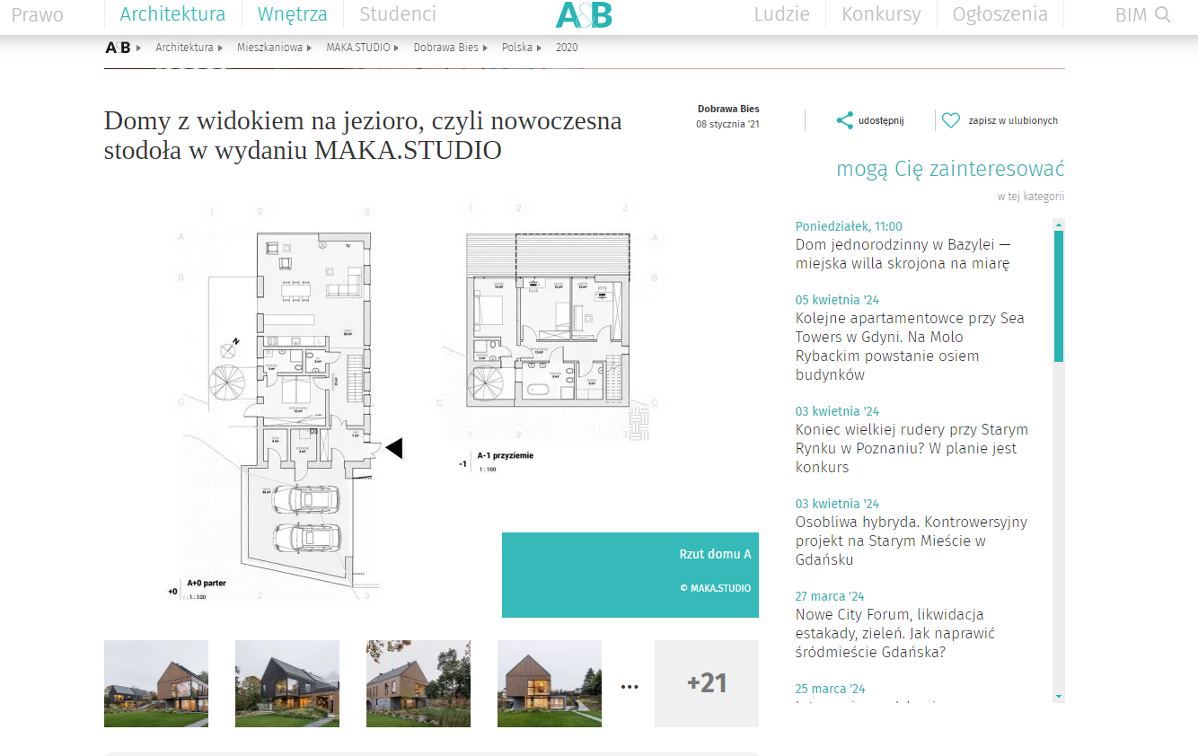The height and width of the screenshot is (756, 1198).
Task: Select the Studenci menu item
Action: click(x=398, y=14)
